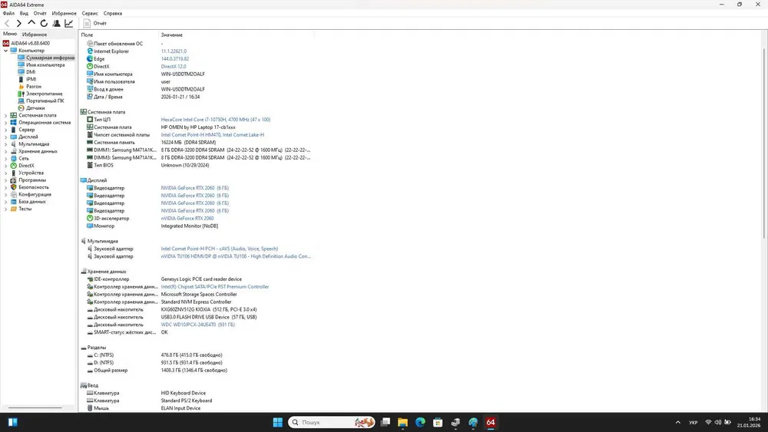Click the taskbar Пошук search box
Viewport: 768px width, 432px height.
(x=331, y=422)
